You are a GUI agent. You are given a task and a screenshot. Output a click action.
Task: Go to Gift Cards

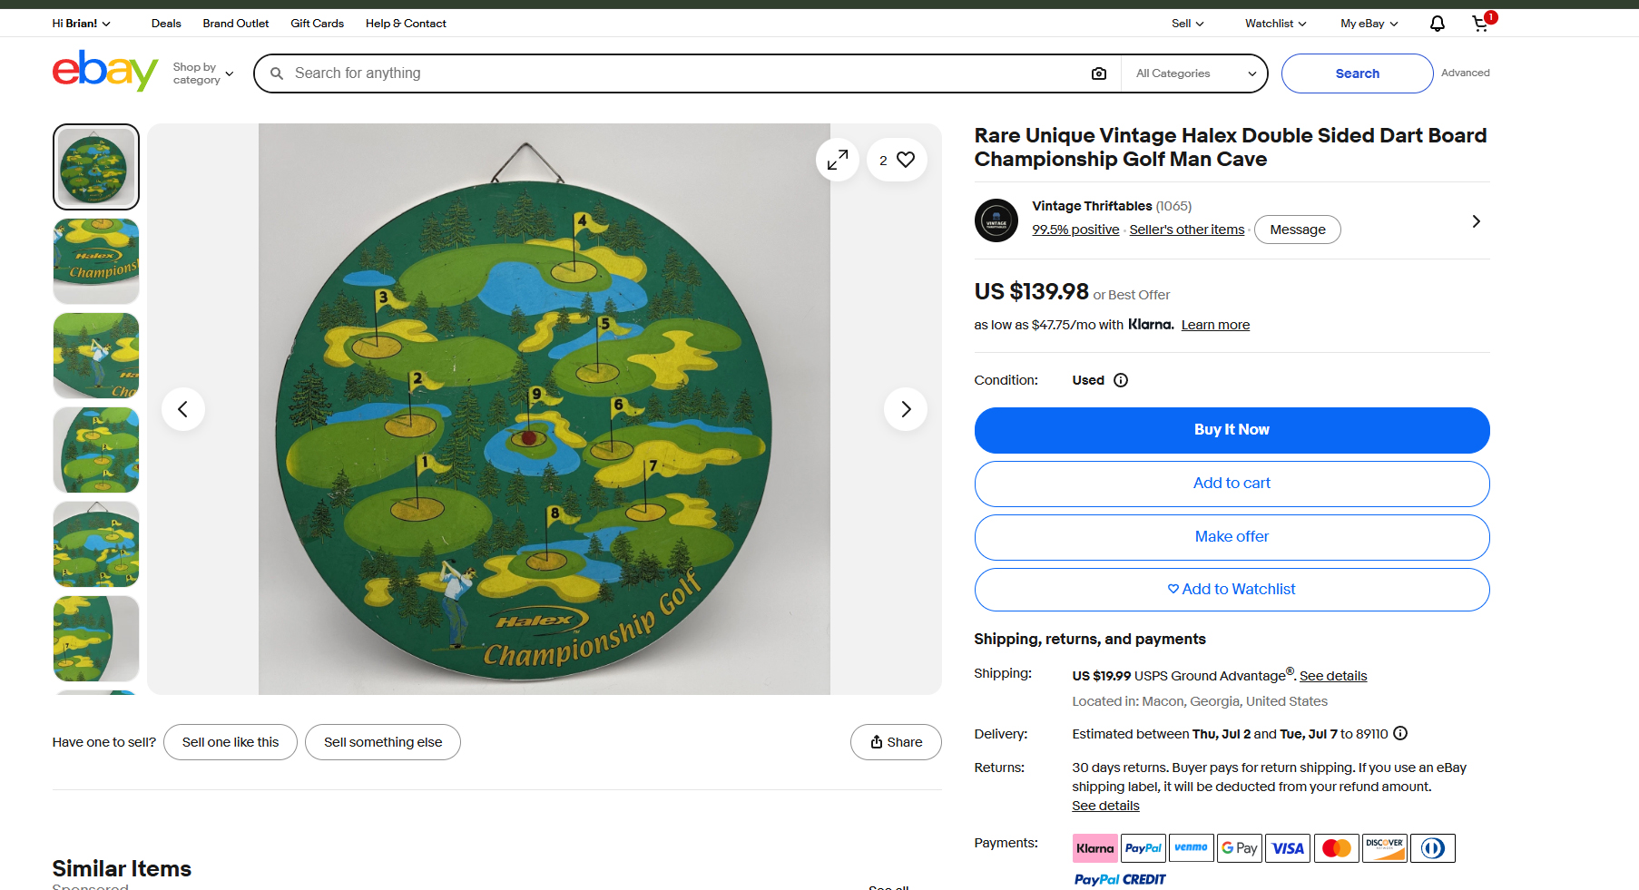click(317, 24)
